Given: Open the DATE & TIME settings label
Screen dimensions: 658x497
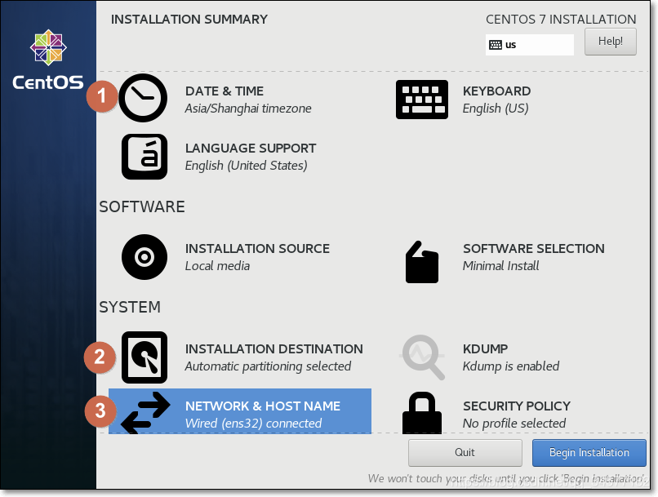Looking at the screenshot, I should 224,91.
